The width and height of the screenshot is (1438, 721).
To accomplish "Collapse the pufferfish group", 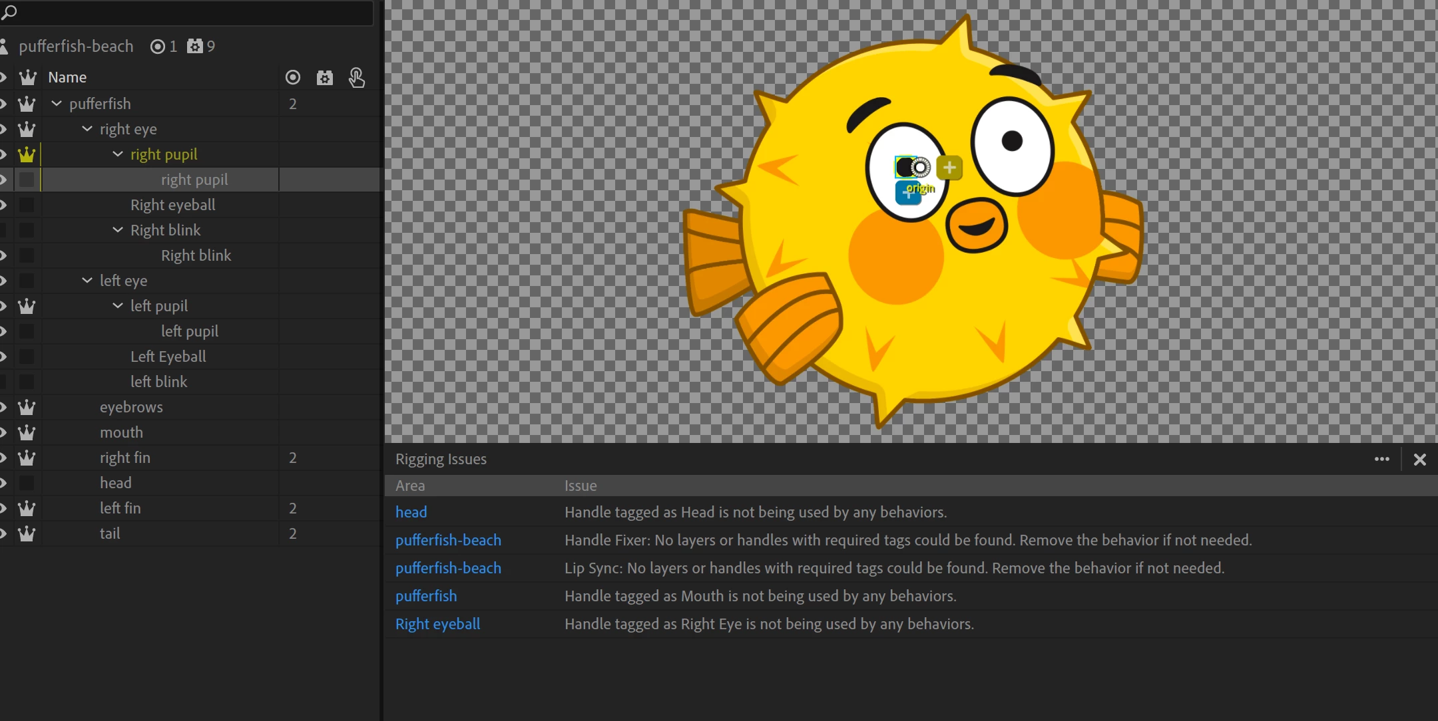I will (57, 104).
